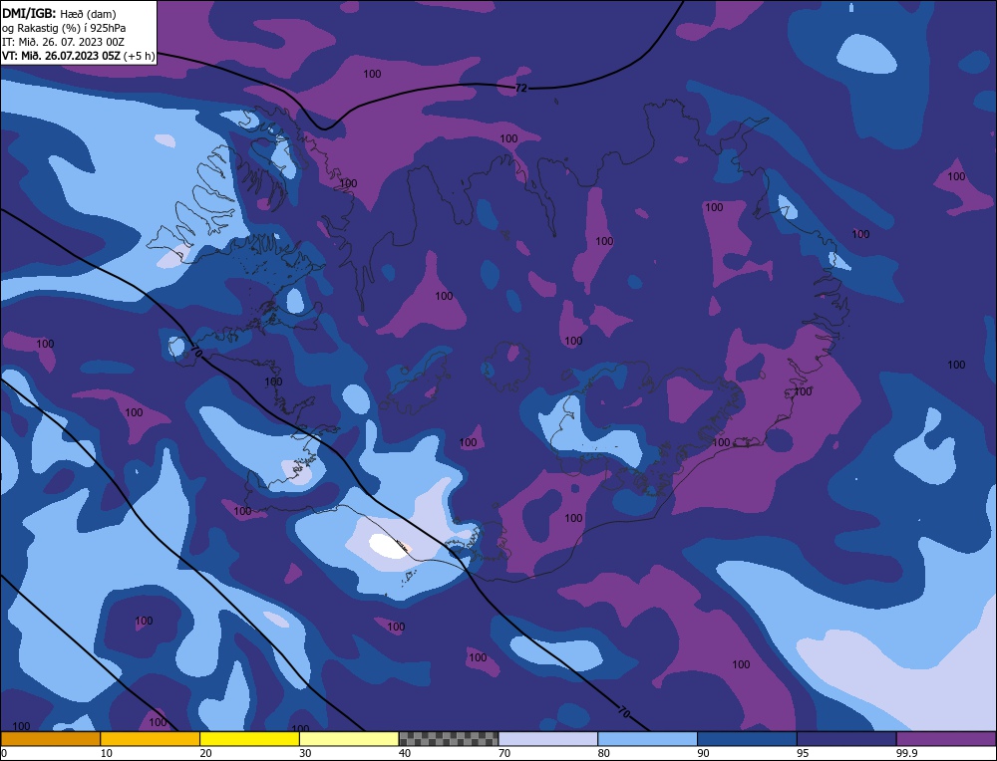This screenshot has height=761, width=997.
Task: Click the orange 10–20 legend swatch
Action: point(151,739)
